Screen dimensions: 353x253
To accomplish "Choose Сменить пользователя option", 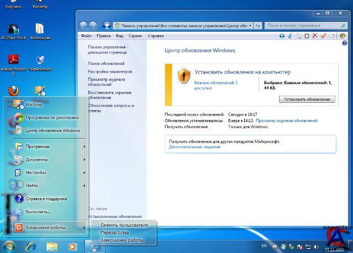I will (124, 225).
